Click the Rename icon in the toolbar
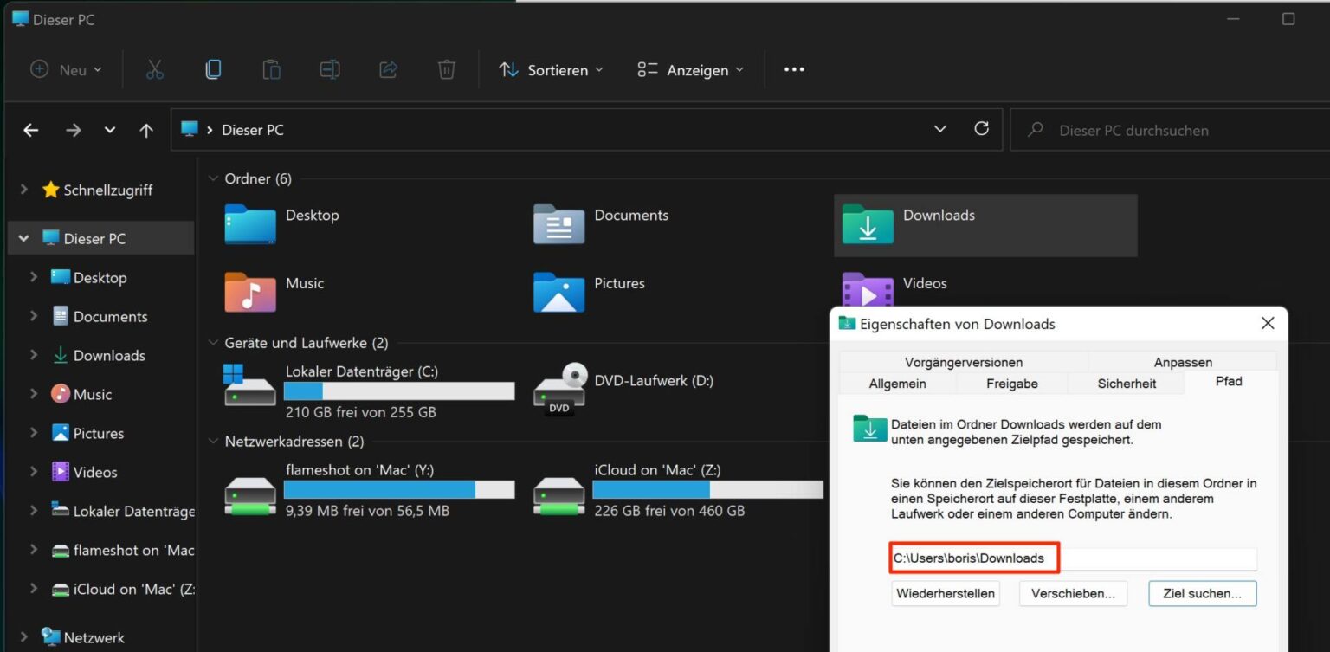 point(330,69)
